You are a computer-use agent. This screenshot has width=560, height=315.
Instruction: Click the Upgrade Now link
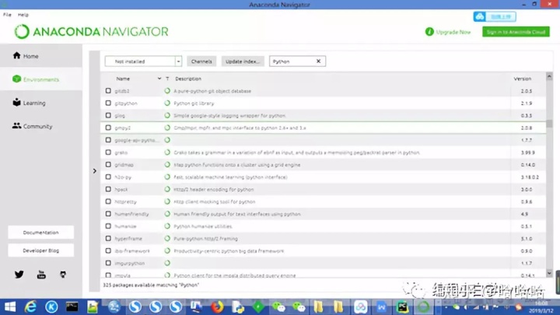pos(453,32)
